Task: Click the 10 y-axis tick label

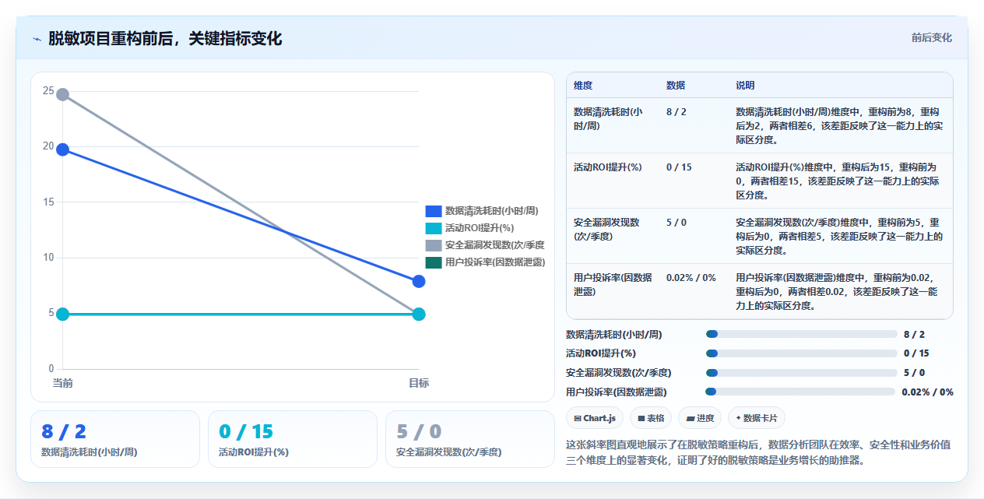Action: pos(48,258)
